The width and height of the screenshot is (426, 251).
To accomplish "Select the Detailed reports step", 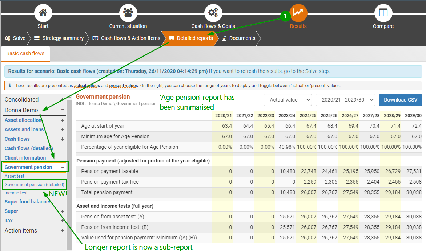I will 191,38.
